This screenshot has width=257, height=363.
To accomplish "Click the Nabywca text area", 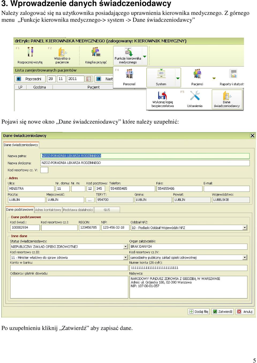I will 188,287.
